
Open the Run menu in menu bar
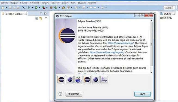click(73, 3)
